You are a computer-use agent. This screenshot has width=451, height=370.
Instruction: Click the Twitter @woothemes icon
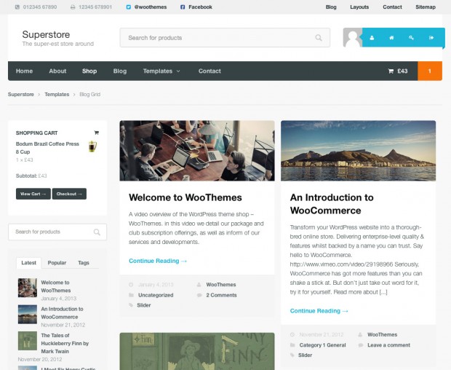pyautogui.click(x=129, y=7)
